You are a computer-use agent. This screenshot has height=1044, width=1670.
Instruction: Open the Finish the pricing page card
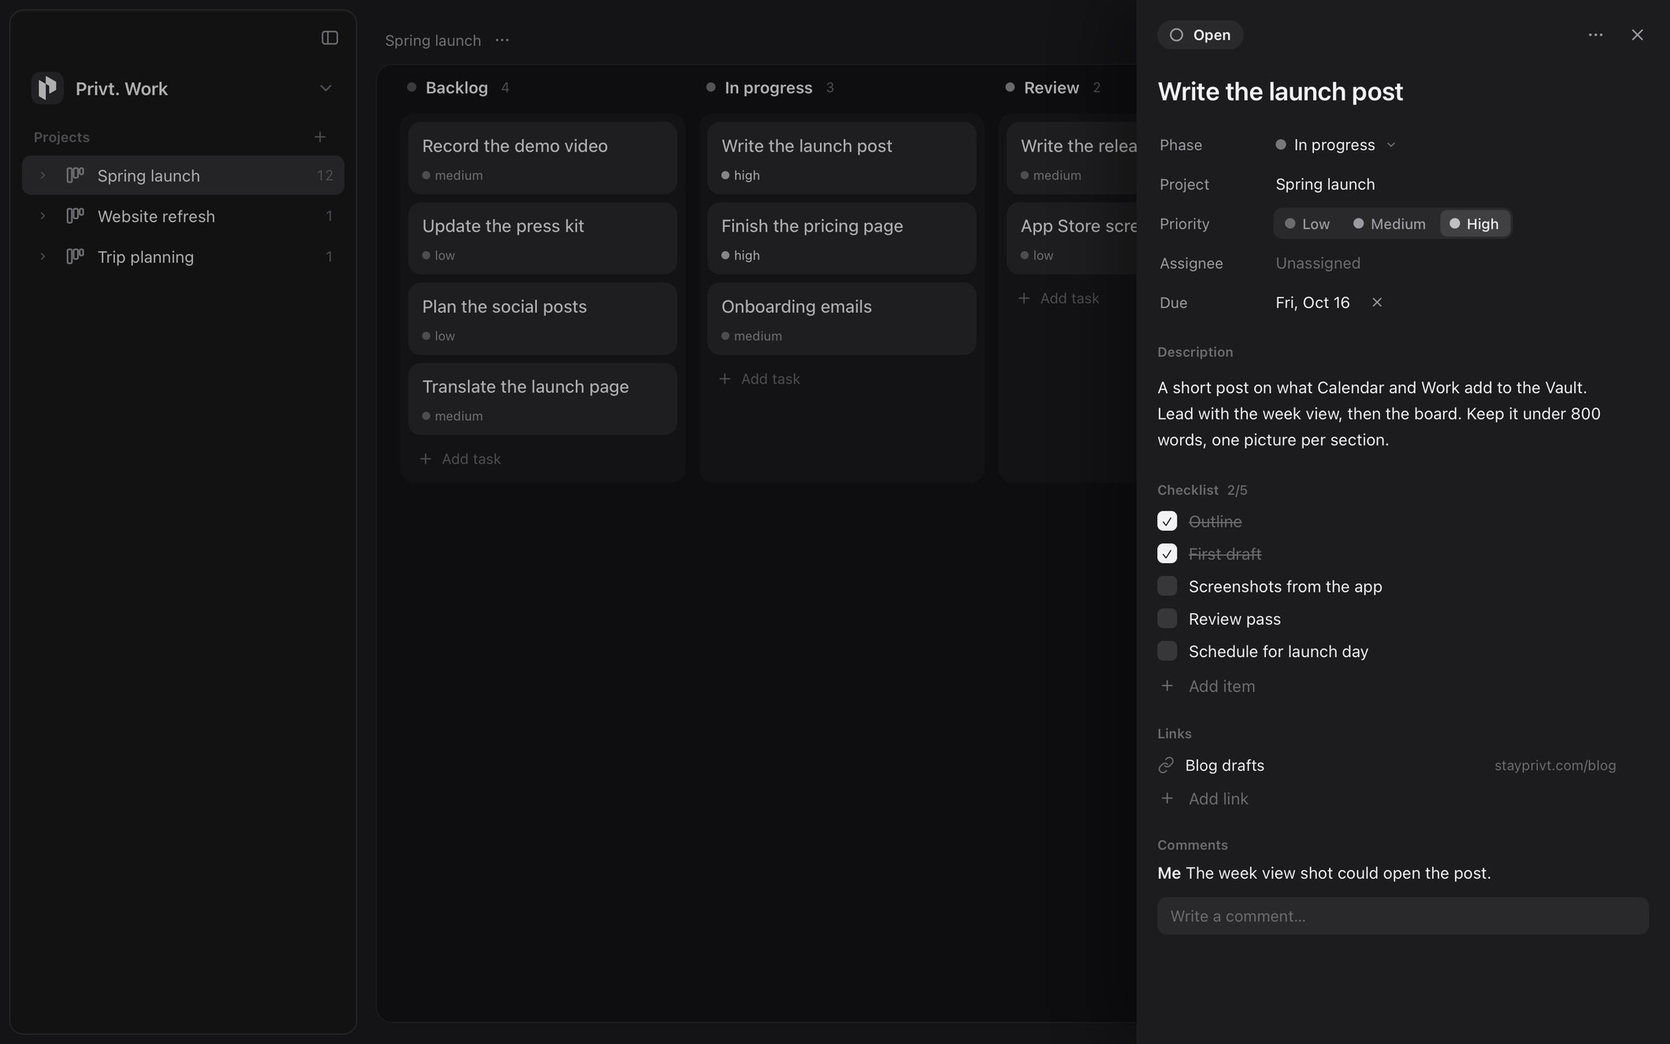[x=841, y=238]
